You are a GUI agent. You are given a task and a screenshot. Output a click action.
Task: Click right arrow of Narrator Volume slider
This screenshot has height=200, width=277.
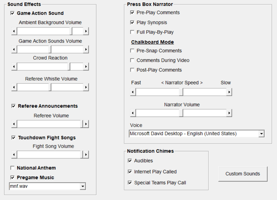(229, 113)
